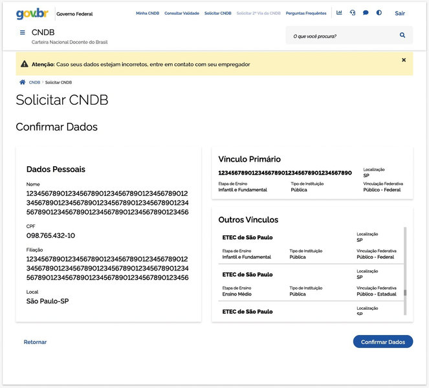The image size is (429, 388).
Task: Open the headset support icon
Action: tap(353, 13)
